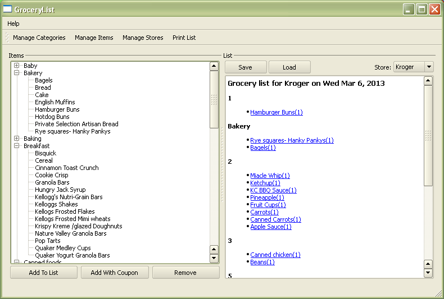Screen dimensions: 444x299
Task: Click Manage Categories in the toolbar
Action: [x=39, y=38]
